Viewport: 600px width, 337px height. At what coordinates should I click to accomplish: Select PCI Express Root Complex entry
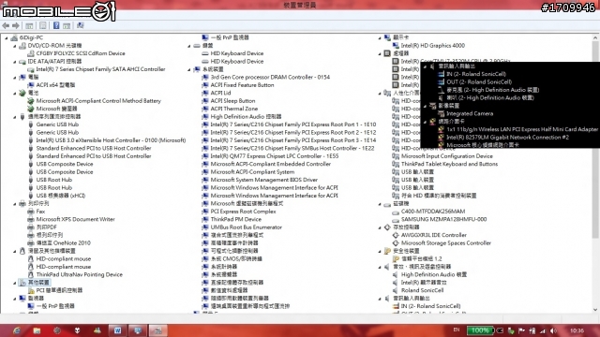[243, 212]
